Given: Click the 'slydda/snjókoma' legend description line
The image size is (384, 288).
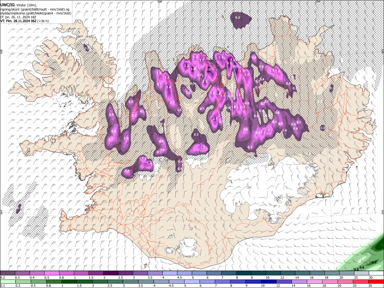Looking at the screenshot, I should (36, 13).
